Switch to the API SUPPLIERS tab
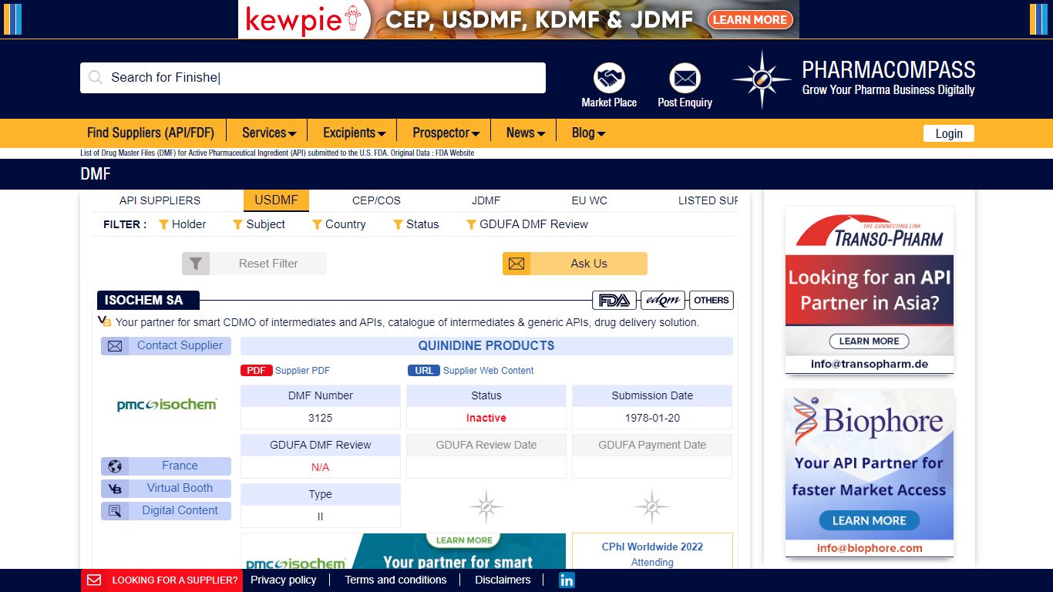 tap(160, 200)
